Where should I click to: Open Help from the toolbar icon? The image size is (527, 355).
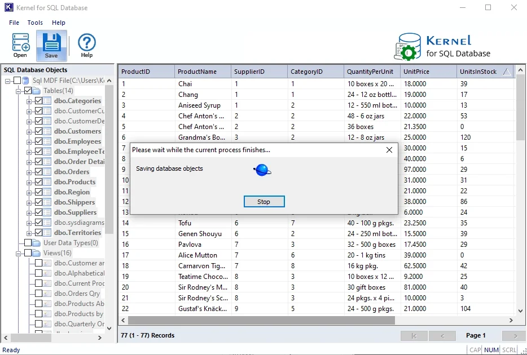pyautogui.click(x=87, y=45)
